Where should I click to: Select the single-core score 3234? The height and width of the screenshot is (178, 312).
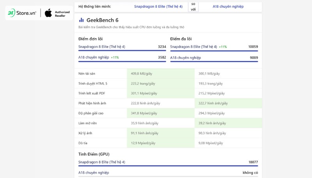coord(162,47)
